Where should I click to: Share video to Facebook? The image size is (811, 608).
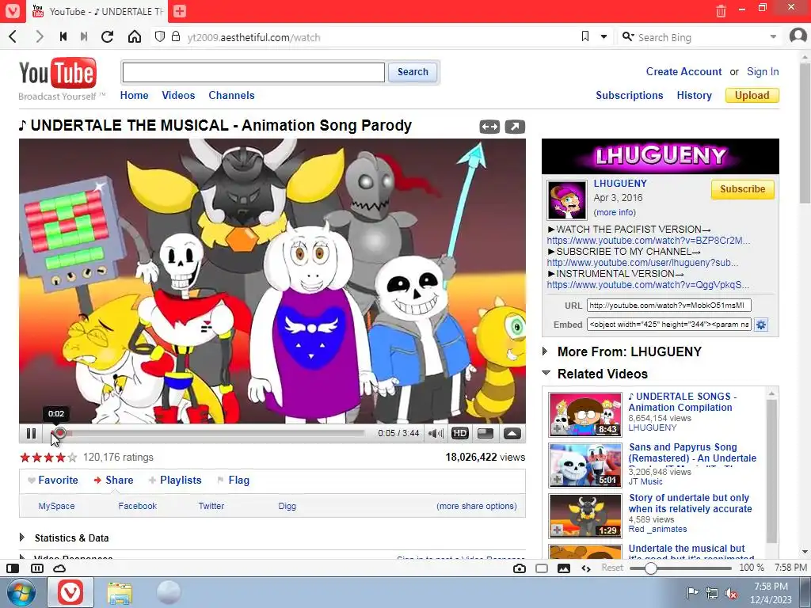click(137, 506)
